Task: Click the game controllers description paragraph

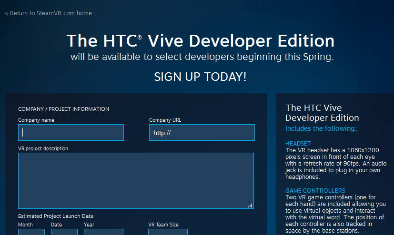Action: pyautogui.click(x=335, y=214)
